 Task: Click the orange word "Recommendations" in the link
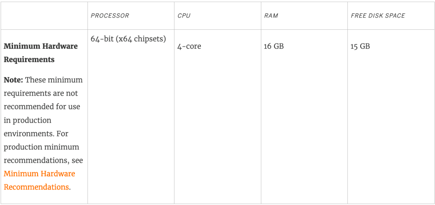36,187
